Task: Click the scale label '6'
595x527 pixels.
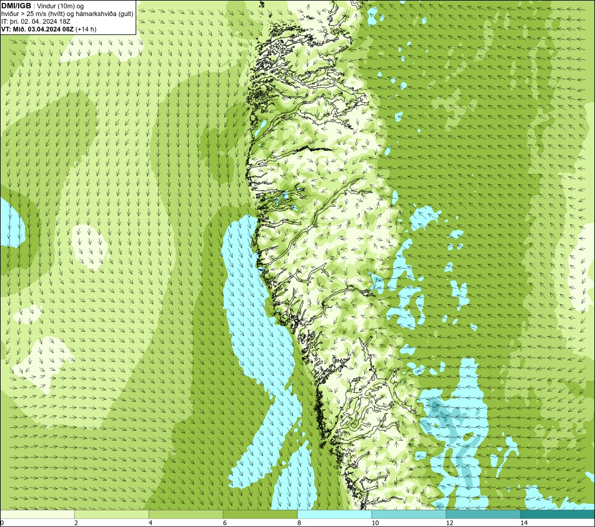Action: pyautogui.click(x=225, y=523)
